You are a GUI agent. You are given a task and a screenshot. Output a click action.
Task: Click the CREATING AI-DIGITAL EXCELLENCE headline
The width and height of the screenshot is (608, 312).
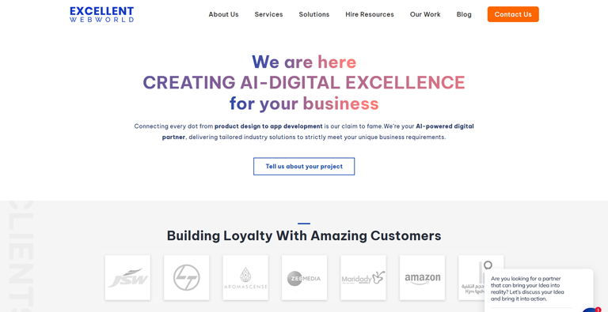pyautogui.click(x=304, y=82)
